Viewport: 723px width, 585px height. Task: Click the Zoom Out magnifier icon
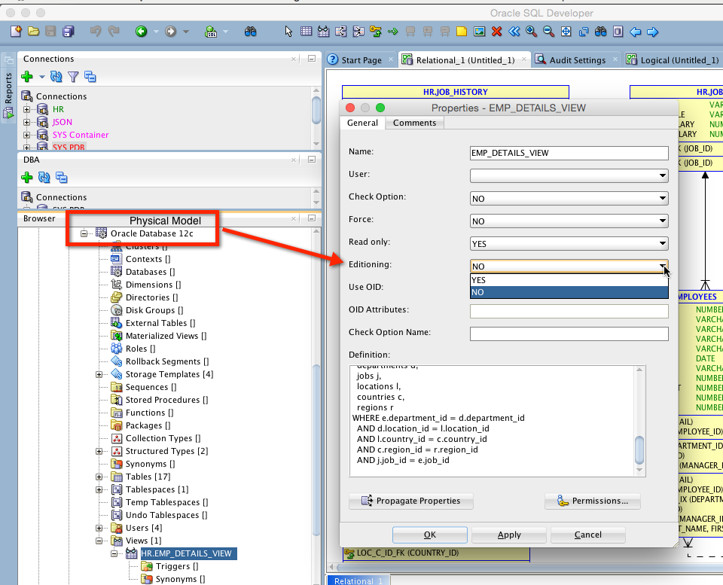pos(548,32)
